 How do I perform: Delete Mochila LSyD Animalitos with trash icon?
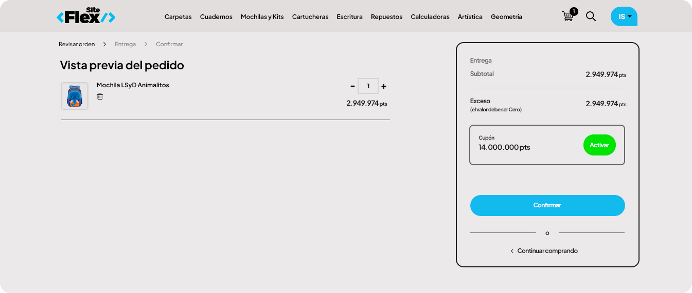point(100,96)
